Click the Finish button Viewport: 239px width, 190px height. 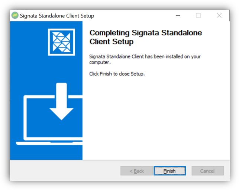coord(169,171)
